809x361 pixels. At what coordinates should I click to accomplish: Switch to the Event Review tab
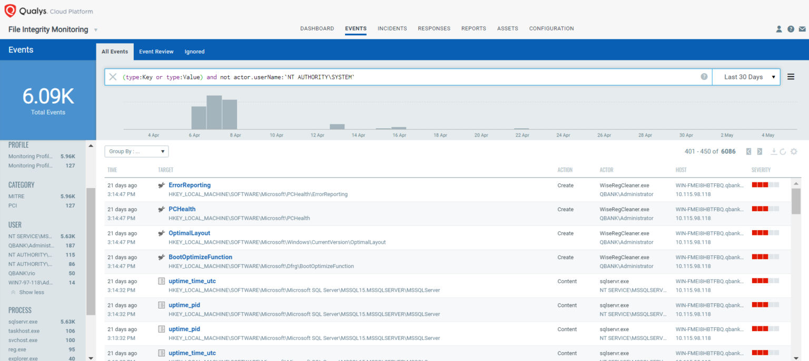pyautogui.click(x=156, y=51)
